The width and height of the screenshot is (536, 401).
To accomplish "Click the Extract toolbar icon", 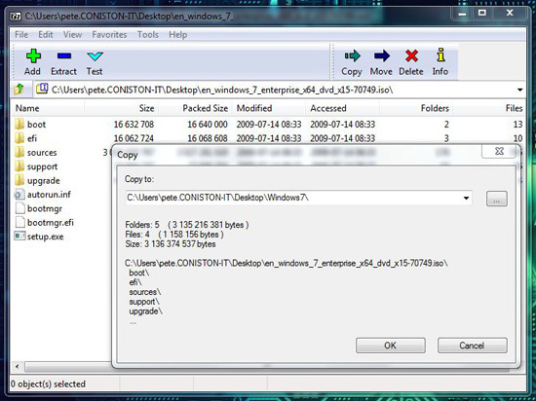I will 64,56.
